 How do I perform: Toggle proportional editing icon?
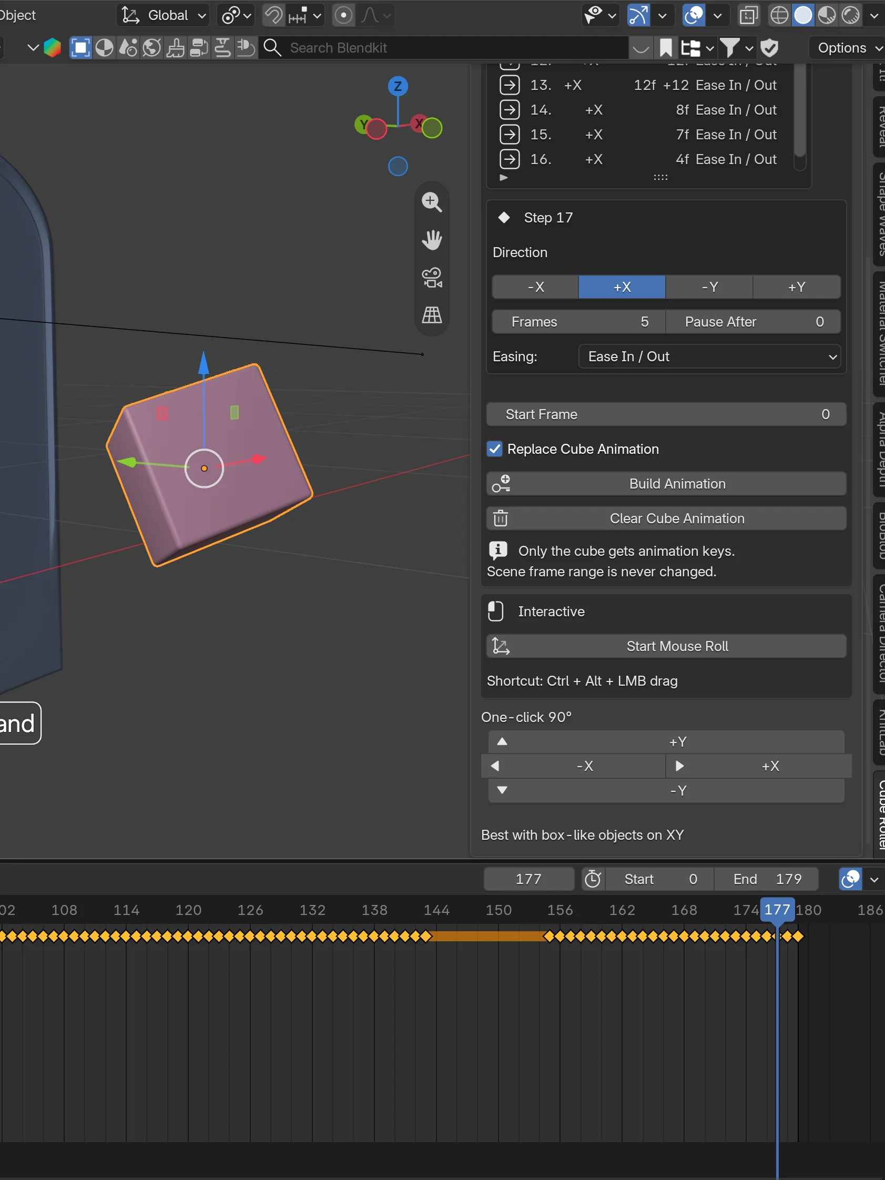[343, 15]
